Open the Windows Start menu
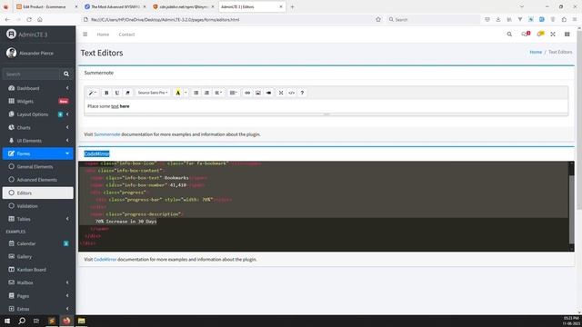 click(x=7, y=321)
